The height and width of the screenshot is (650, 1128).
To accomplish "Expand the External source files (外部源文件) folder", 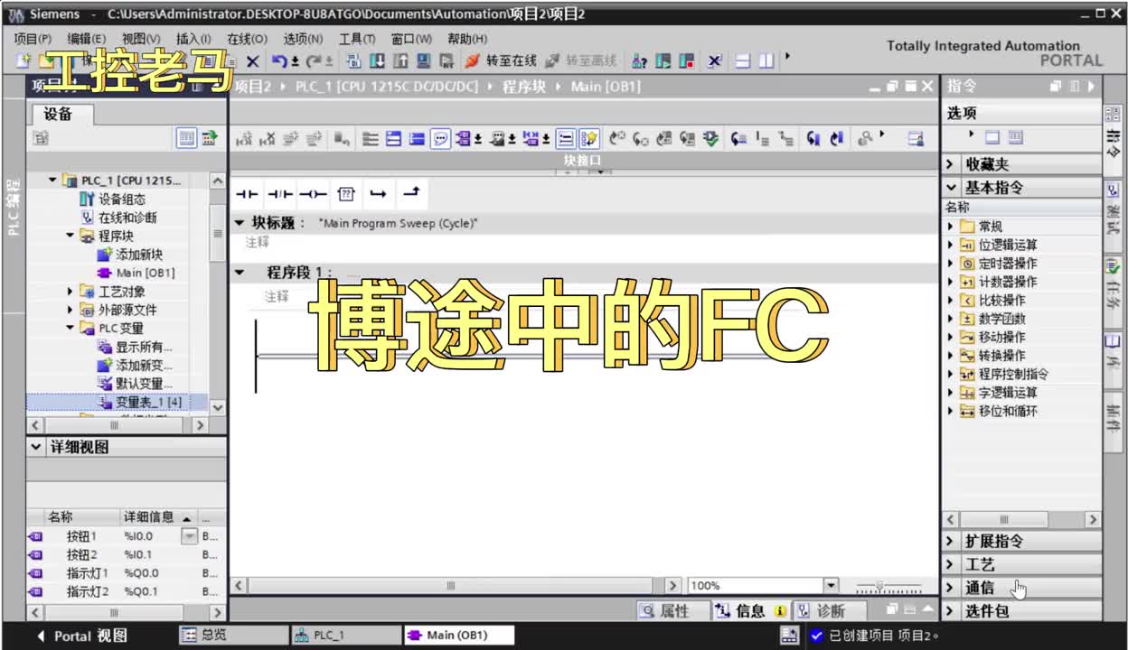I will coord(70,310).
